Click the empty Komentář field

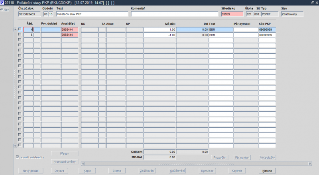[x=174, y=14]
